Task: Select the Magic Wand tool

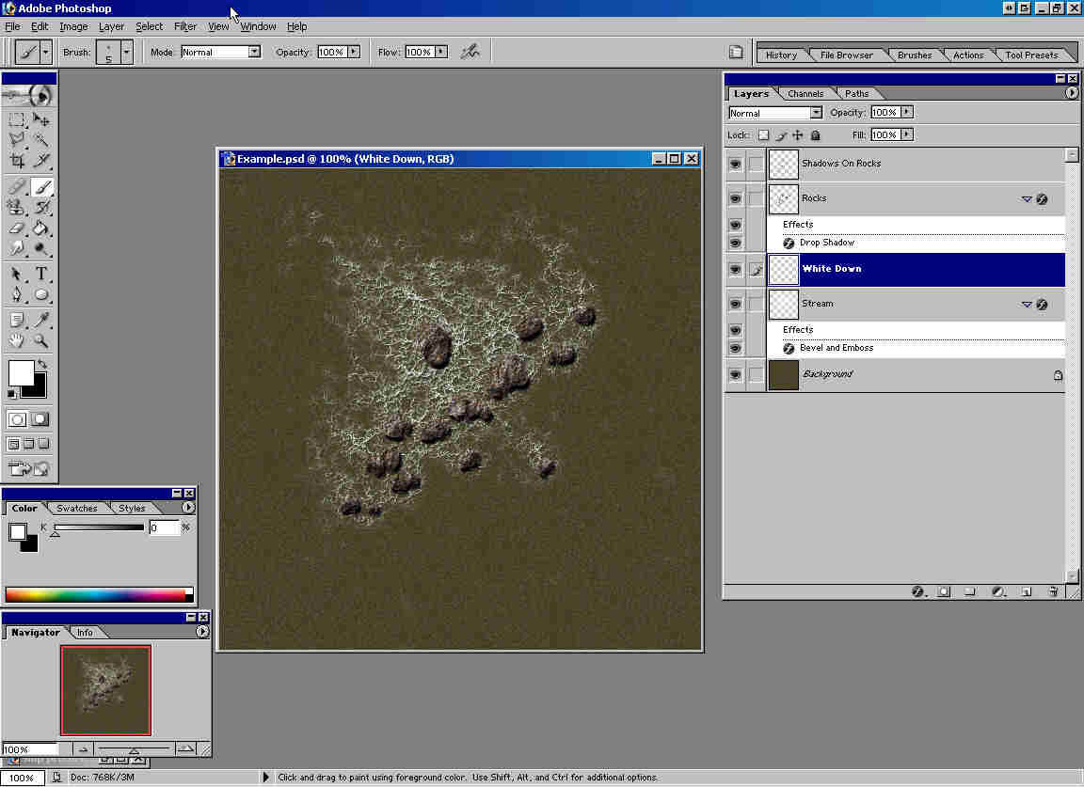Action: [x=41, y=139]
